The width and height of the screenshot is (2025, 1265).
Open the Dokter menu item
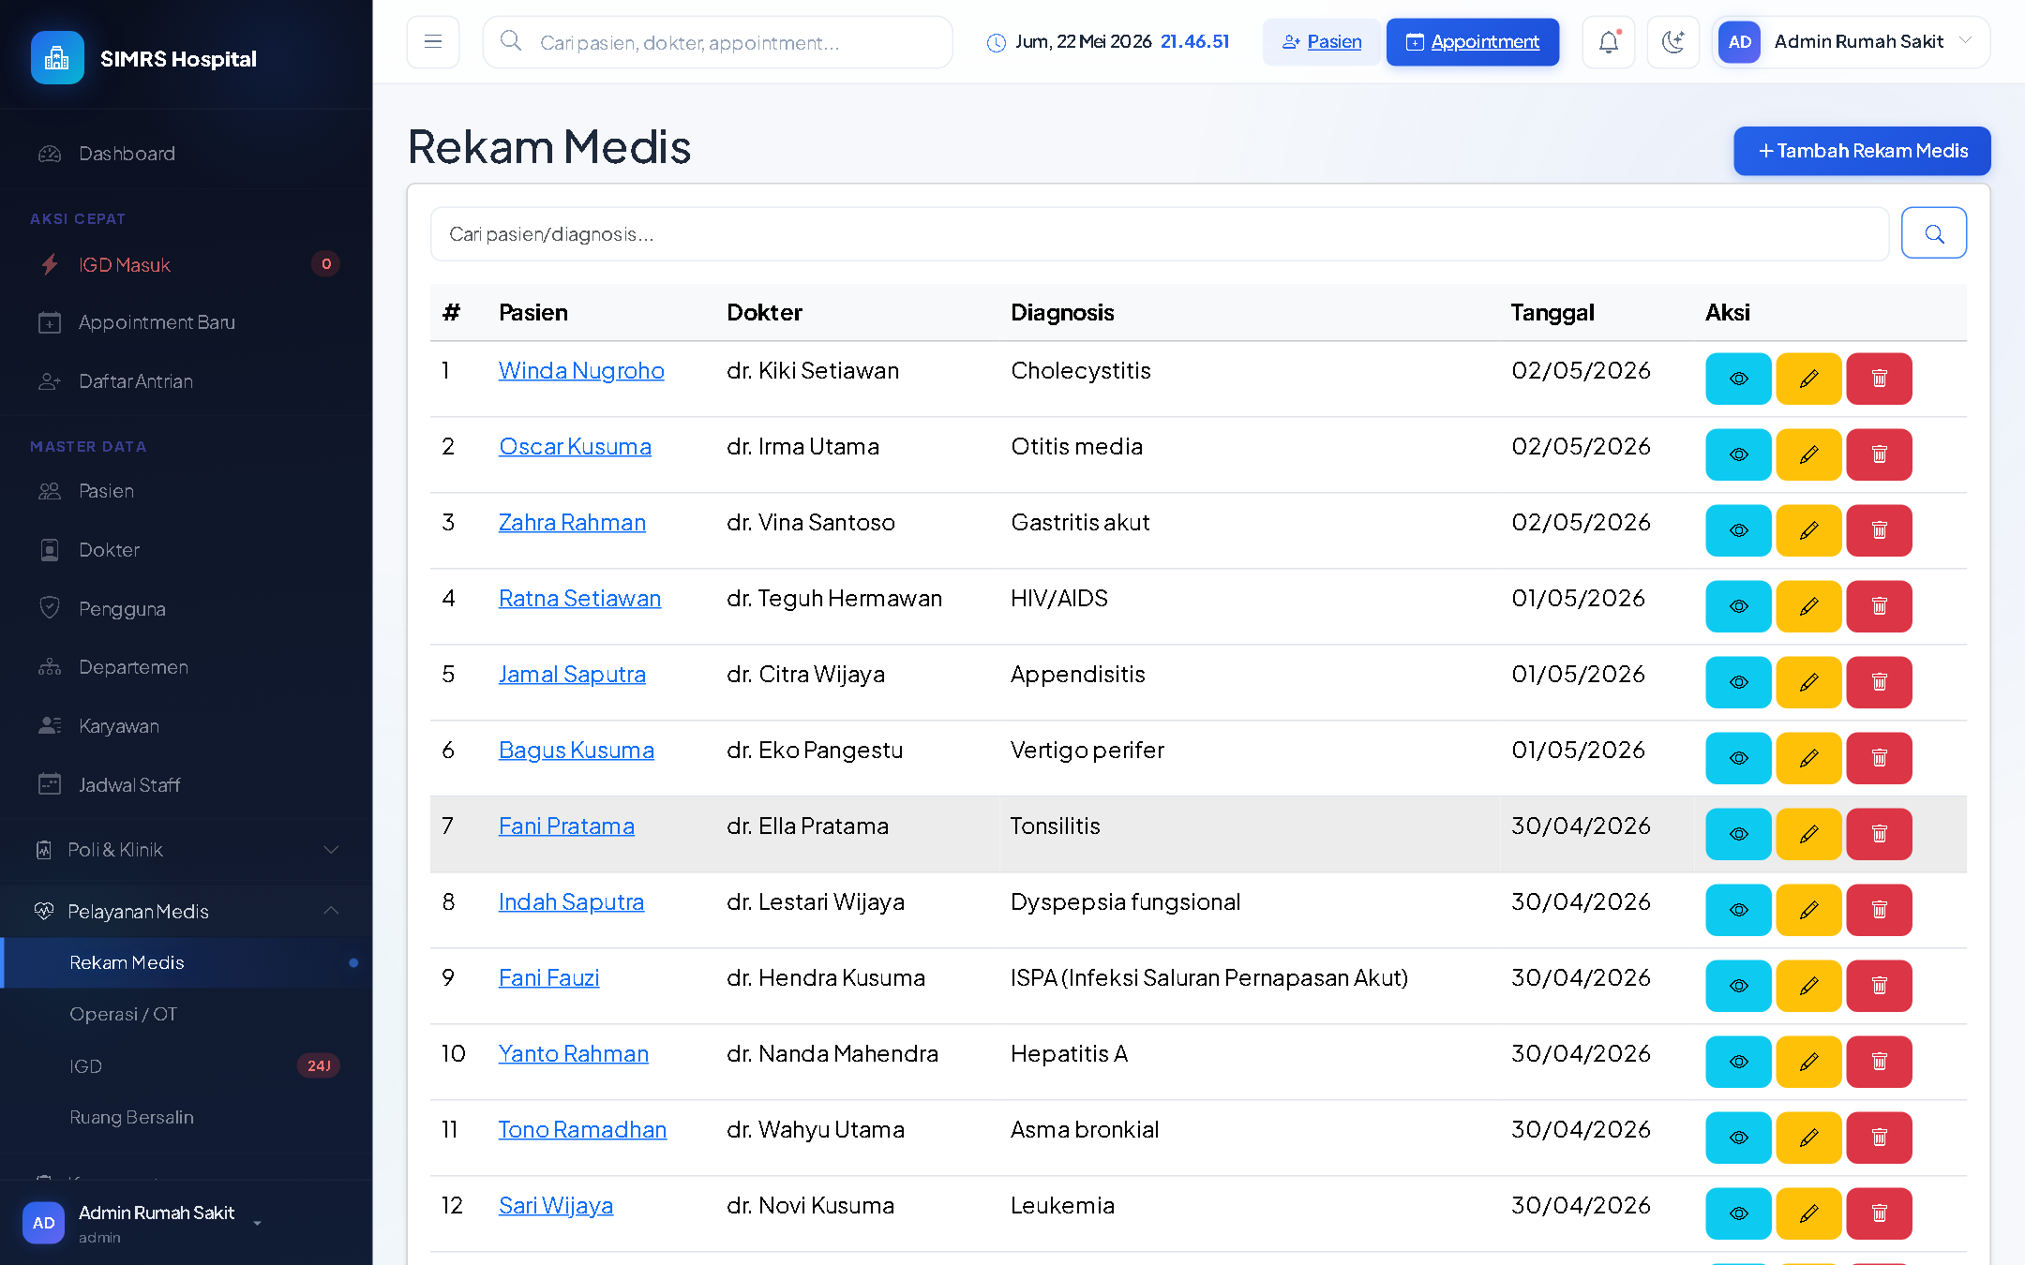[x=187, y=550]
